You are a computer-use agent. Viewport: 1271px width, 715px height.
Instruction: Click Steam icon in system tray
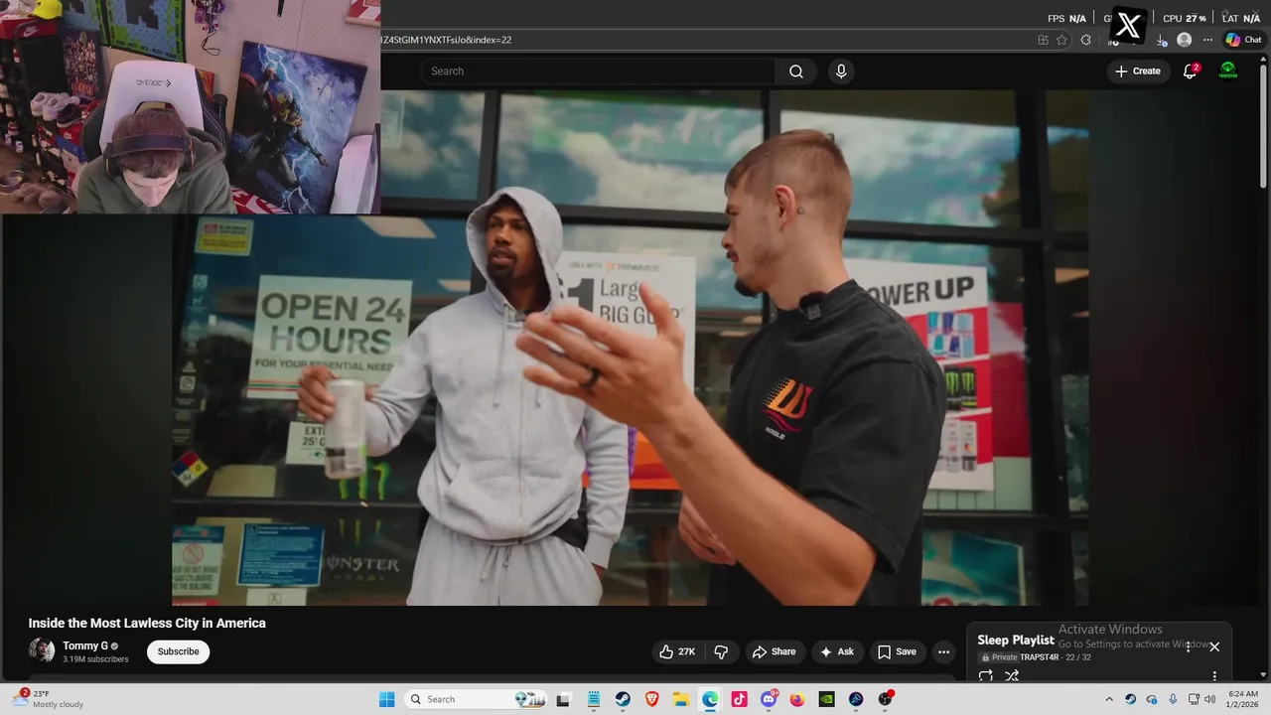[1130, 699]
